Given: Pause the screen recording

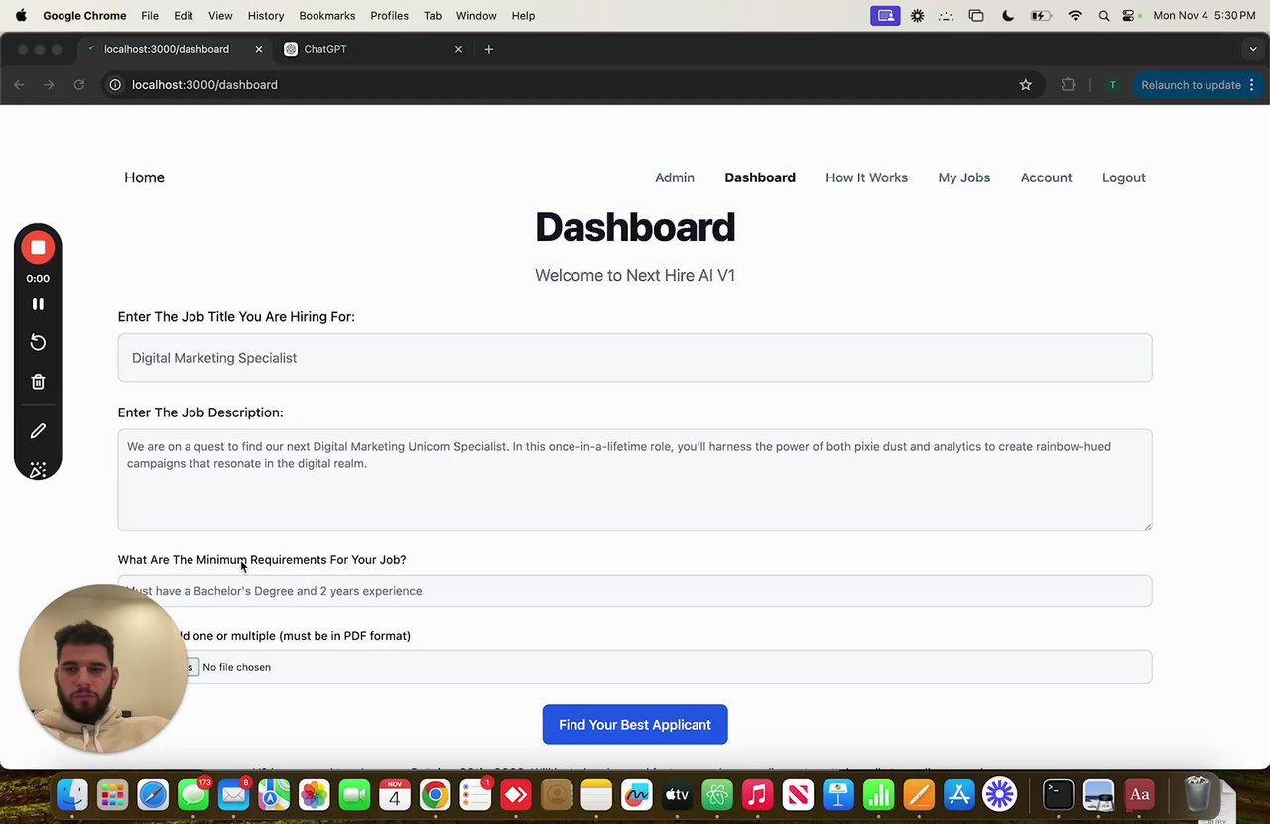Looking at the screenshot, I should (x=38, y=304).
